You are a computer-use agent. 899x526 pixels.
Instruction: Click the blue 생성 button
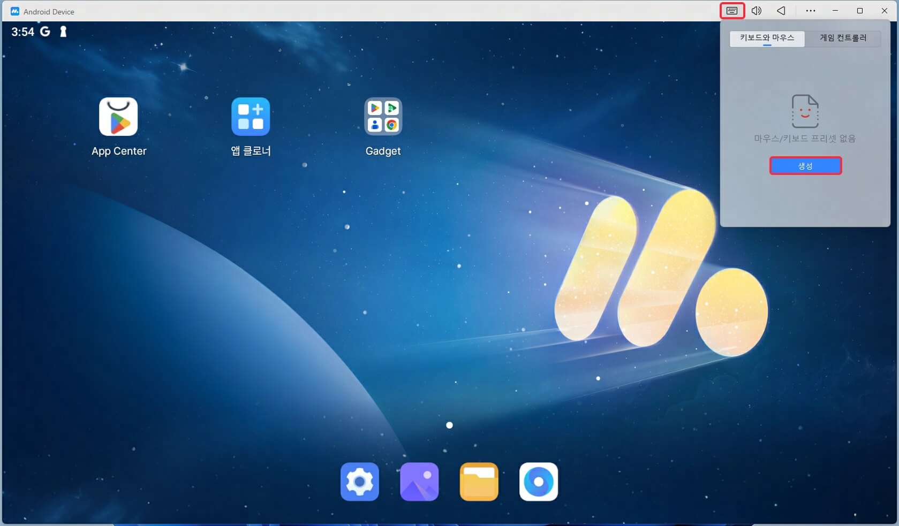click(x=805, y=166)
